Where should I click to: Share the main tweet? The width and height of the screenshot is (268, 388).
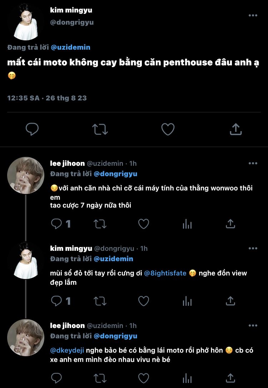click(x=235, y=129)
